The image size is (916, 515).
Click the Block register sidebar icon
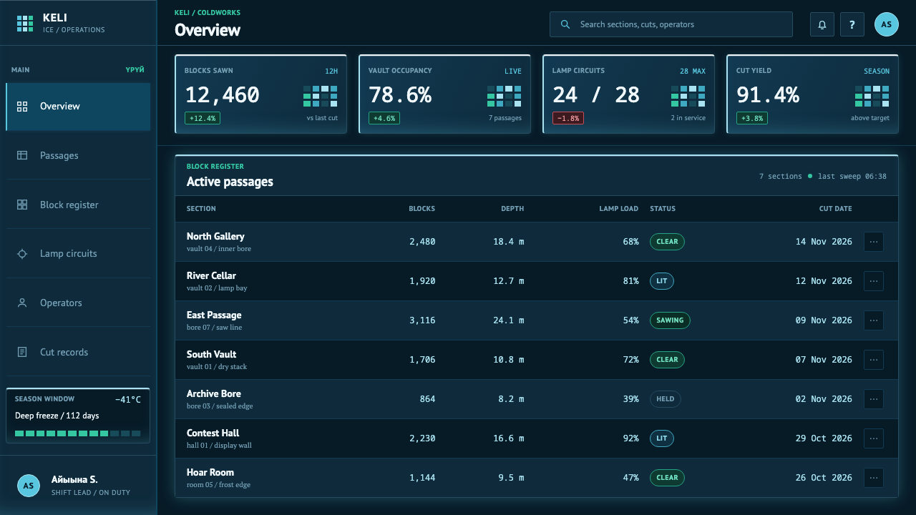(22, 205)
